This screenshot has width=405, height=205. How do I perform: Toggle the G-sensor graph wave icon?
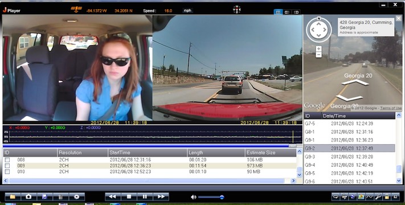click(x=369, y=197)
